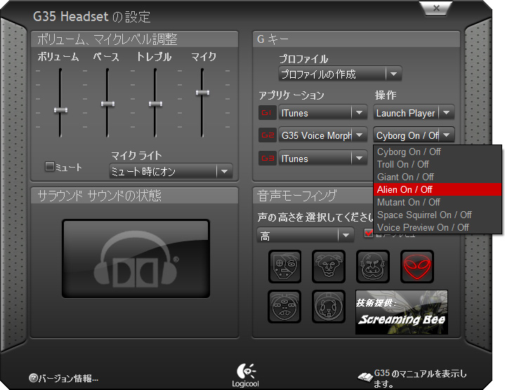Choose Space Squirrel On / Off from list
The image size is (505, 390).
click(438, 215)
